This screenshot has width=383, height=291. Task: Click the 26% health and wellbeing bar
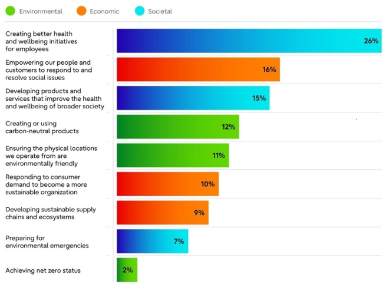click(249, 41)
